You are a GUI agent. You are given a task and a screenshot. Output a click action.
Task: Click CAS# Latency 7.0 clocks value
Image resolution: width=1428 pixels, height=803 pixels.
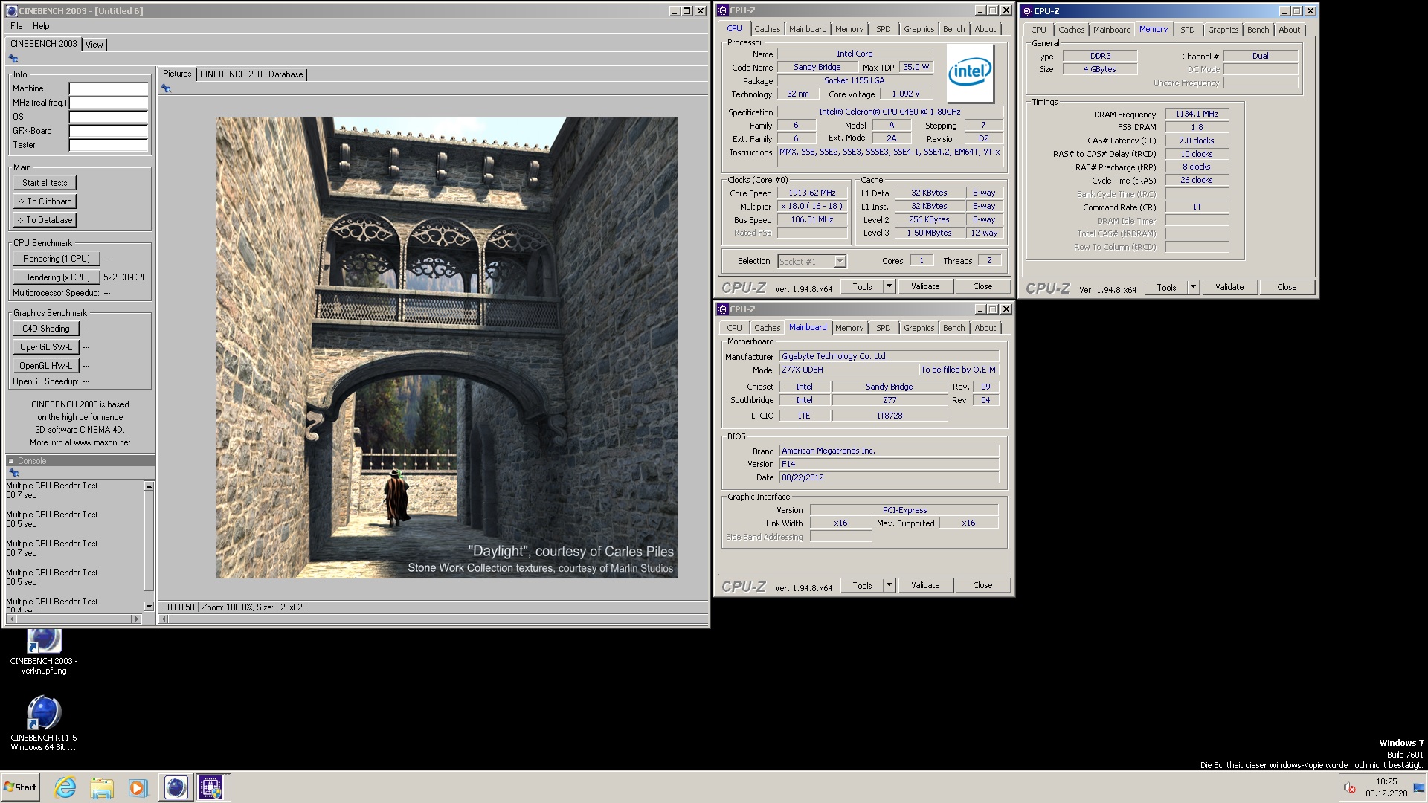[1196, 141]
